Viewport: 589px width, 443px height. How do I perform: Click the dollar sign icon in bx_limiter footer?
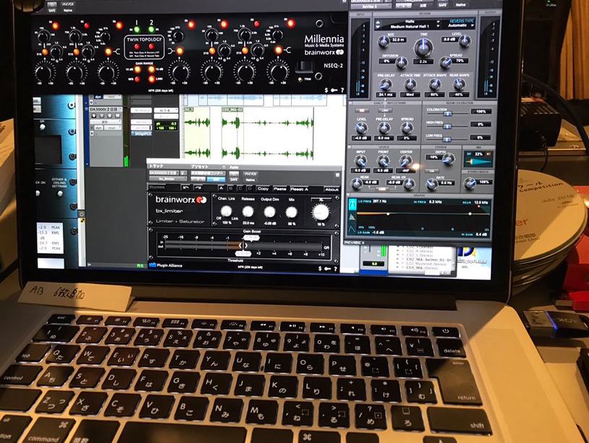[320, 269]
